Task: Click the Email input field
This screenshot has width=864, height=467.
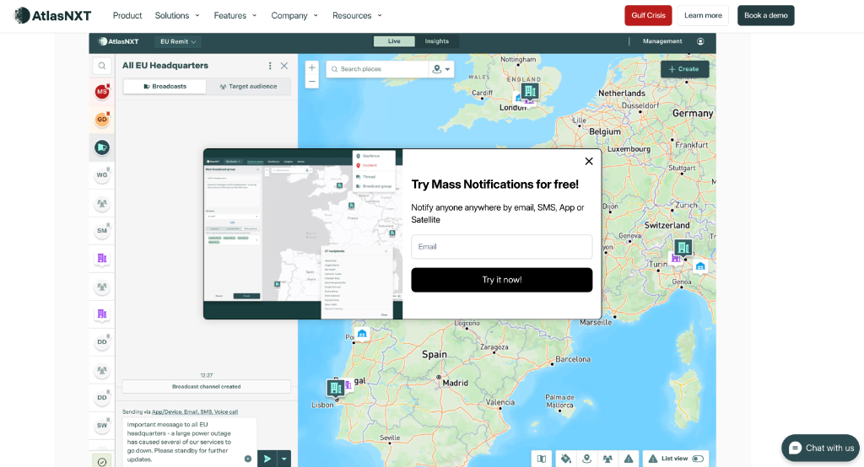Action: pyautogui.click(x=501, y=247)
